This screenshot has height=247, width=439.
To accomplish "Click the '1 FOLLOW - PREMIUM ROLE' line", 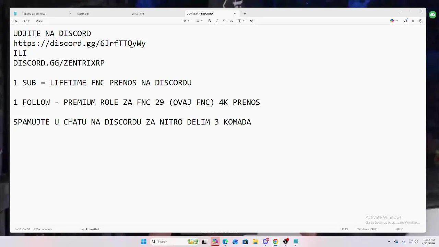I will [x=137, y=103].
